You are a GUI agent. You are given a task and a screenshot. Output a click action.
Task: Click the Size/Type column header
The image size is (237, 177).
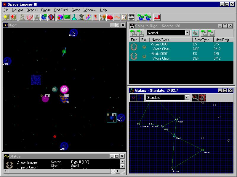(203, 40)
